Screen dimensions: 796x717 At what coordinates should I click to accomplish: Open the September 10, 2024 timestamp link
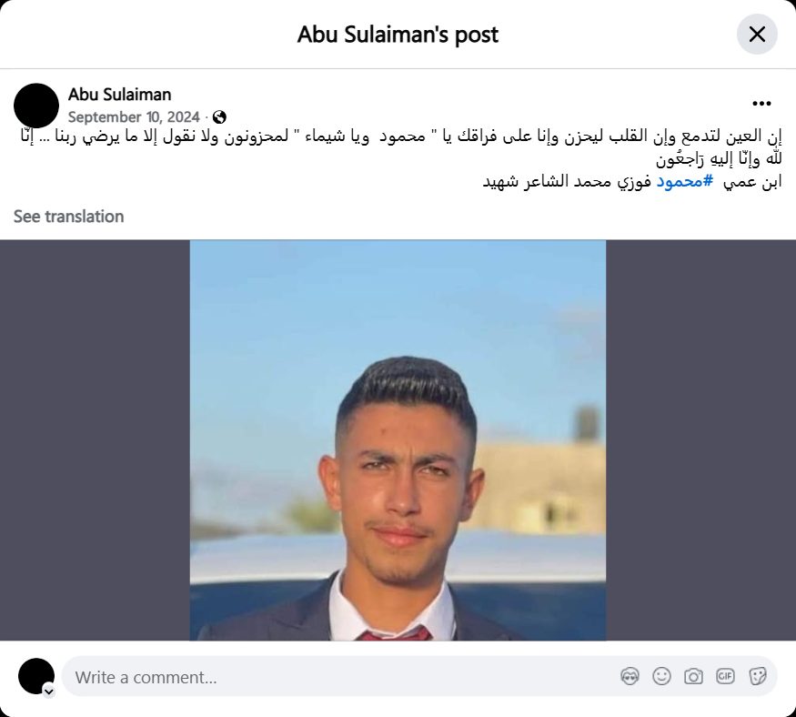tap(134, 117)
